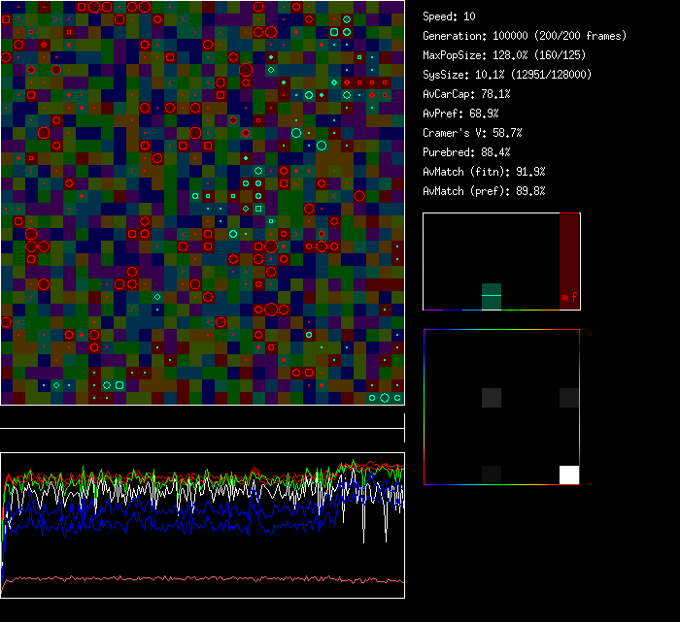Select the AvCarCap percentage label

(x=466, y=94)
